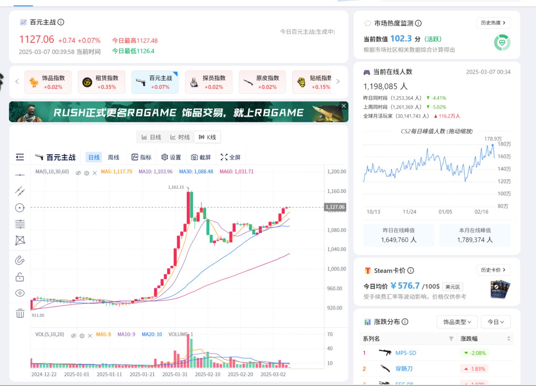This screenshot has width=536, height=386.
Task: Switch chart period to 周线
Action: coord(113,157)
